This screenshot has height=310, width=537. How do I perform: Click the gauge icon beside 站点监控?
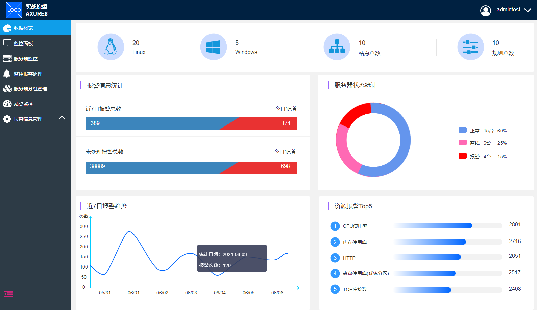(7, 104)
